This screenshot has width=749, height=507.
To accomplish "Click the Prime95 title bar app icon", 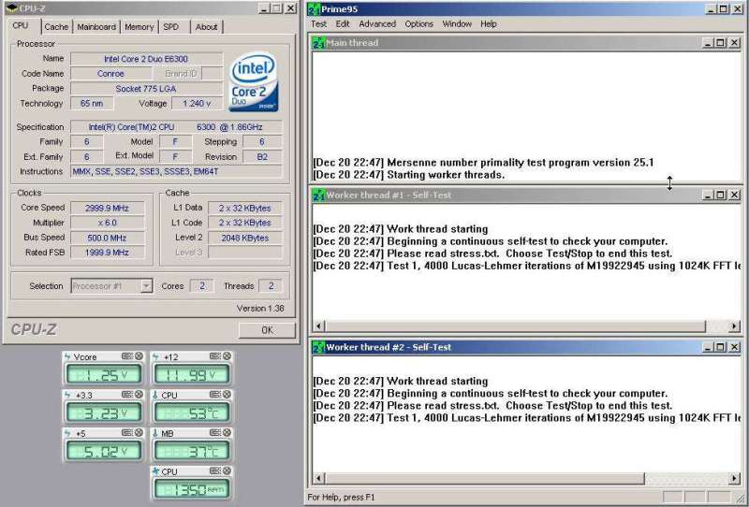I will pyautogui.click(x=314, y=9).
